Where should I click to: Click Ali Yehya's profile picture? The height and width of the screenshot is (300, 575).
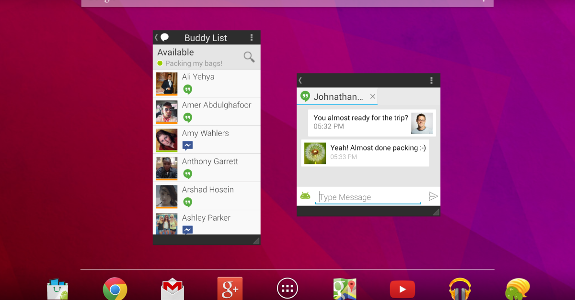[166, 84]
